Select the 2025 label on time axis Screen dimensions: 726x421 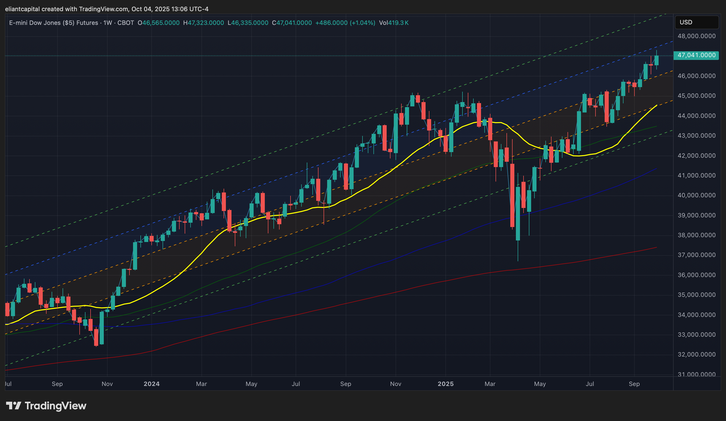(445, 384)
